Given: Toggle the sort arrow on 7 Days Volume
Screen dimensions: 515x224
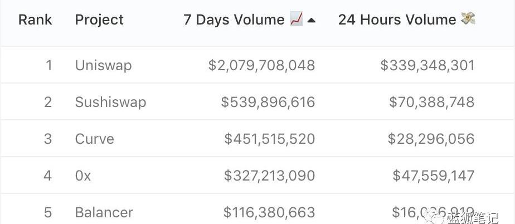Looking at the screenshot, I should tap(311, 21).
